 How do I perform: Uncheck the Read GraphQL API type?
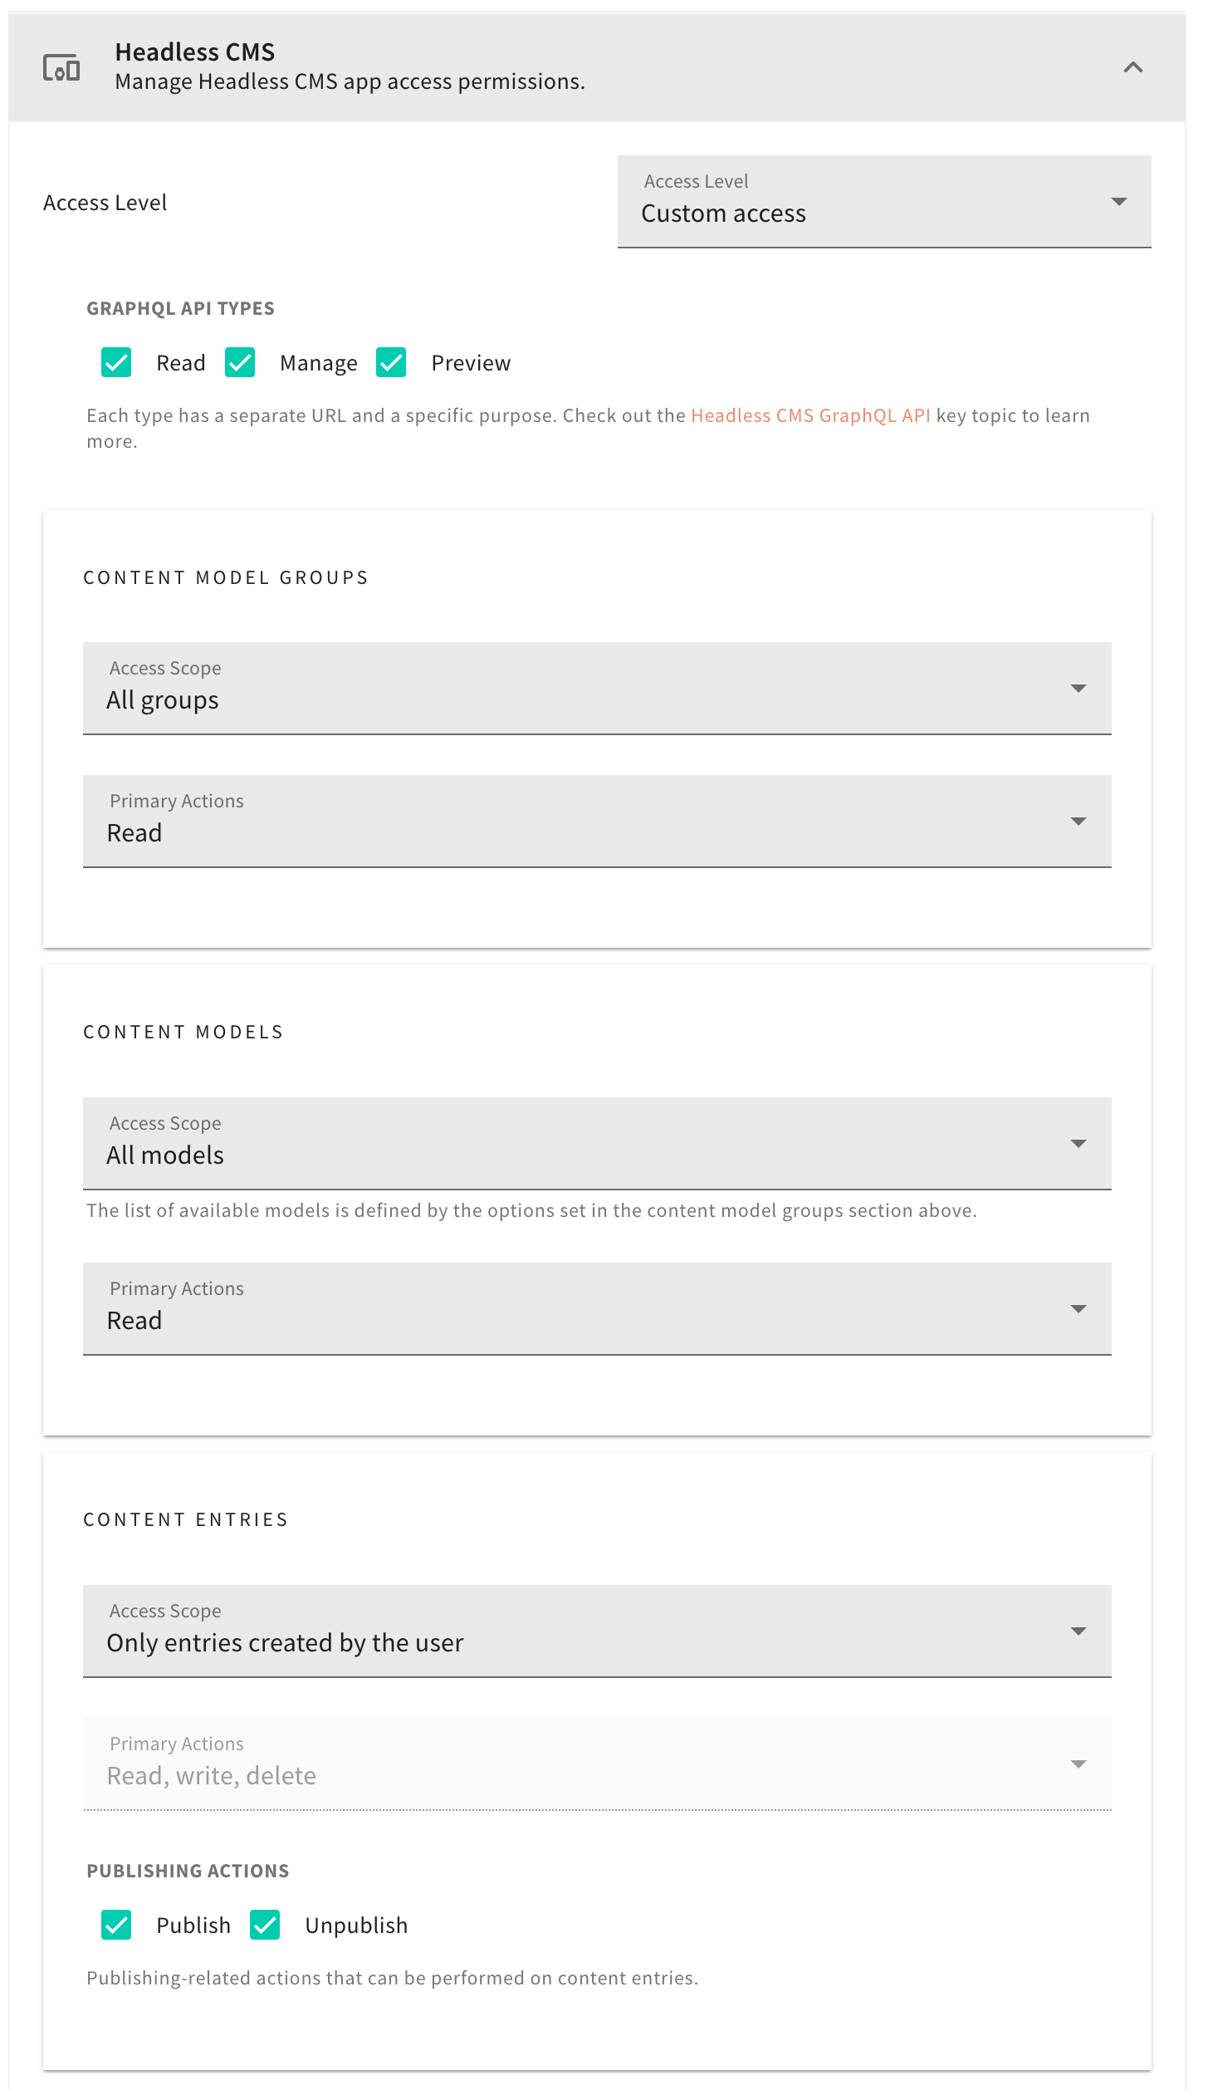[x=115, y=362]
